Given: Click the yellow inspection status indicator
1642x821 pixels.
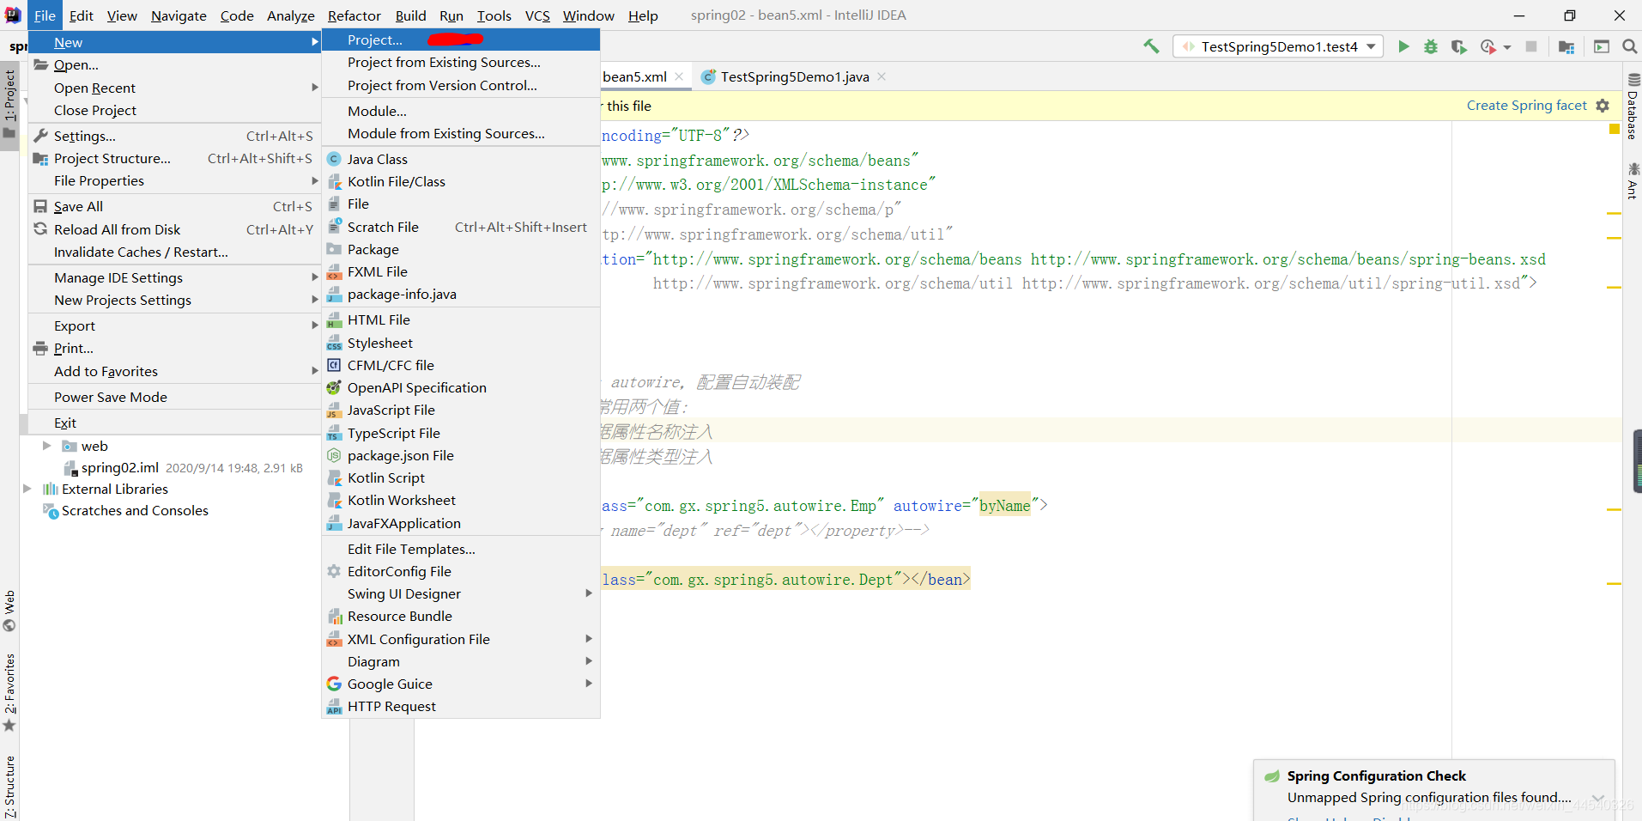Looking at the screenshot, I should pos(1614,130).
